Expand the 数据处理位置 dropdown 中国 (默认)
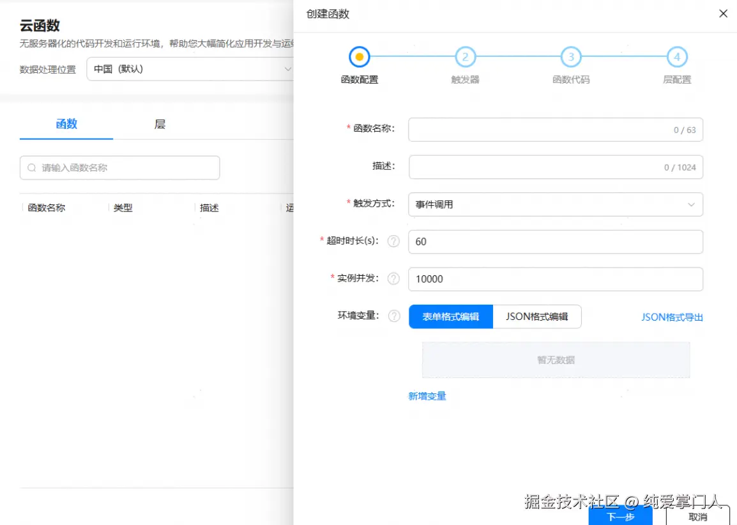The height and width of the screenshot is (525, 737). tap(190, 69)
